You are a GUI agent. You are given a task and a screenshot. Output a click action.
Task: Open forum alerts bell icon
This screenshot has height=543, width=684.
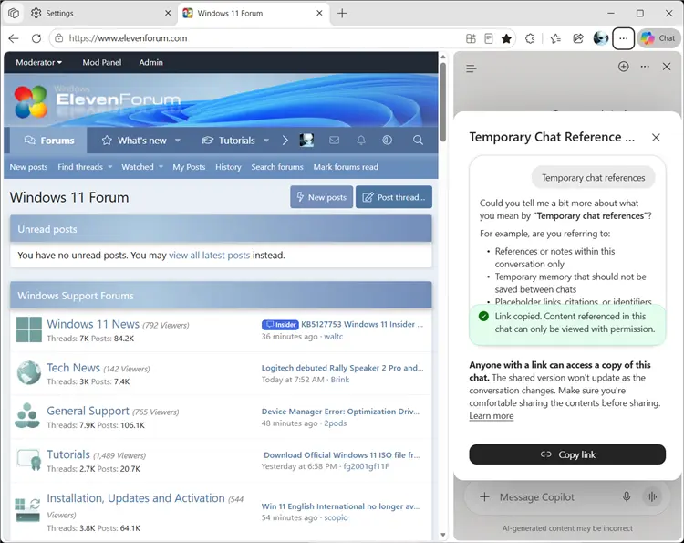[x=361, y=141]
